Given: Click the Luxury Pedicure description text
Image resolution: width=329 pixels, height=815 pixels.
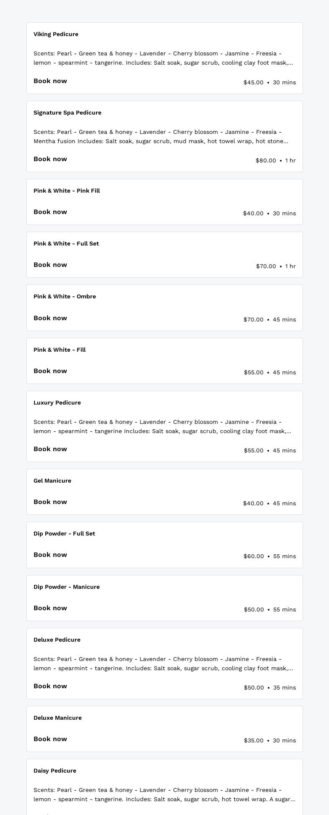Looking at the screenshot, I should tap(163, 426).
